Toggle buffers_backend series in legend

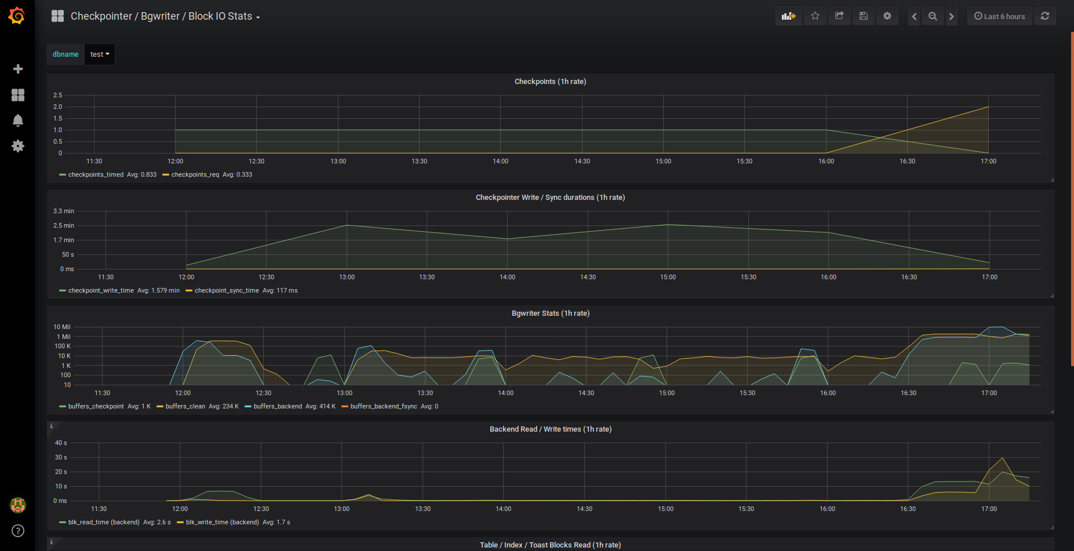pos(277,406)
